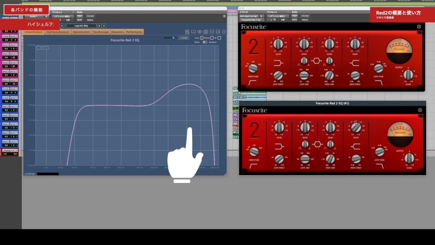The height and width of the screenshot is (245, 435).
Task: Open the HarmonicAnalysis tab
Action: point(58,32)
